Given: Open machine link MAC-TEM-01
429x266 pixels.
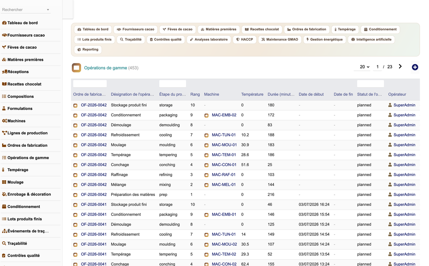Looking at the screenshot, I should tap(224, 155).
